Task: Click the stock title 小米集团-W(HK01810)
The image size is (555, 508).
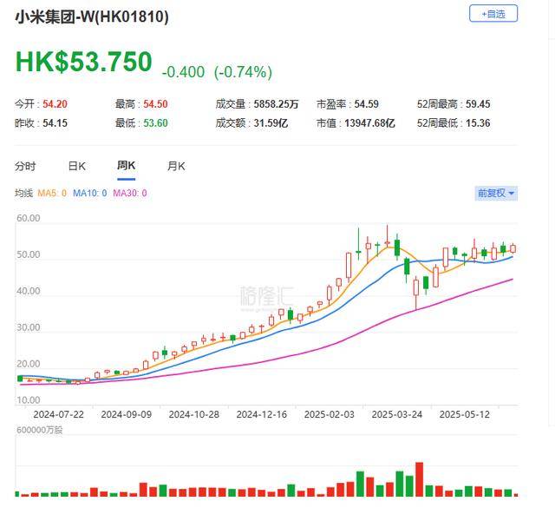Action: pyautogui.click(x=92, y=16)
